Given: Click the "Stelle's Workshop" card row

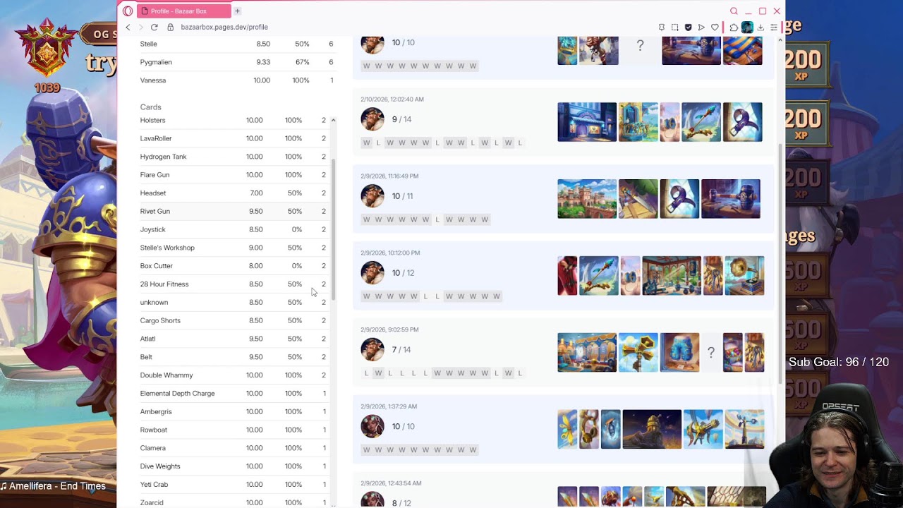Looking at the screenshot, I should (x=234, y=248).
